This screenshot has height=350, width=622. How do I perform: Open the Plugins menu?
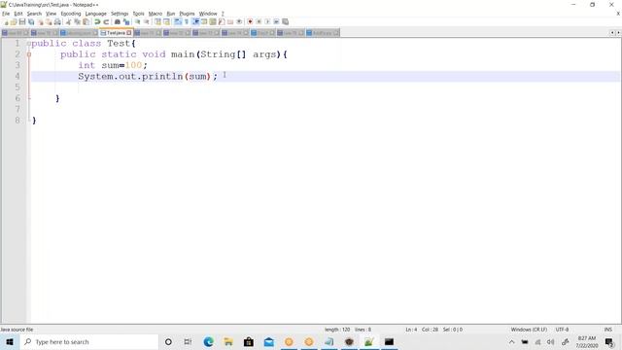(187, 14)
